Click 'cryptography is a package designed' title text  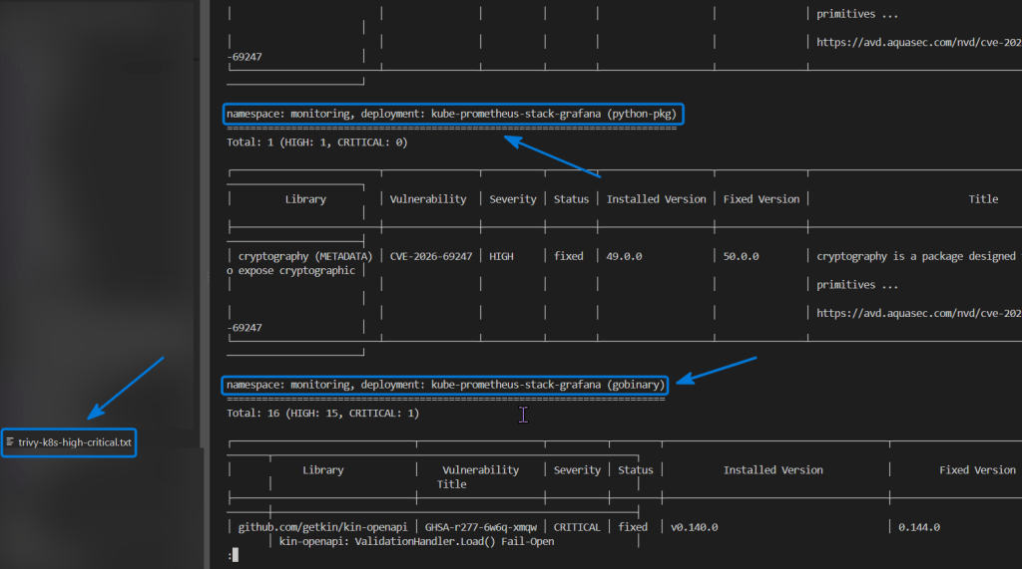click(916, 256)
